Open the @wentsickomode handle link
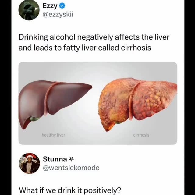This screenshot has width=195, height=195. [x=71, y=168]
